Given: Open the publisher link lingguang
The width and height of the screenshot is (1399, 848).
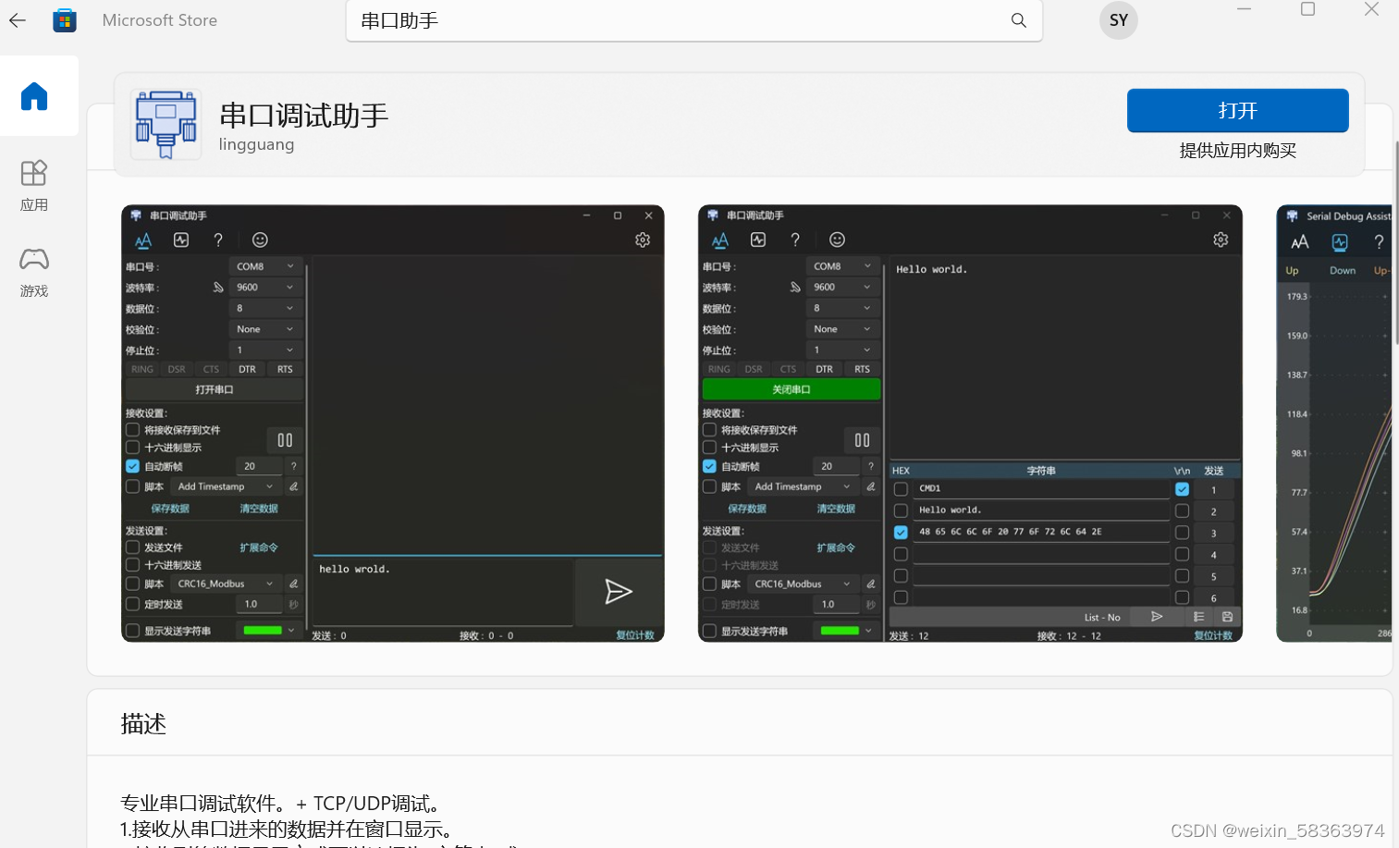Looking at the screenshot, I should coord(256,144).
